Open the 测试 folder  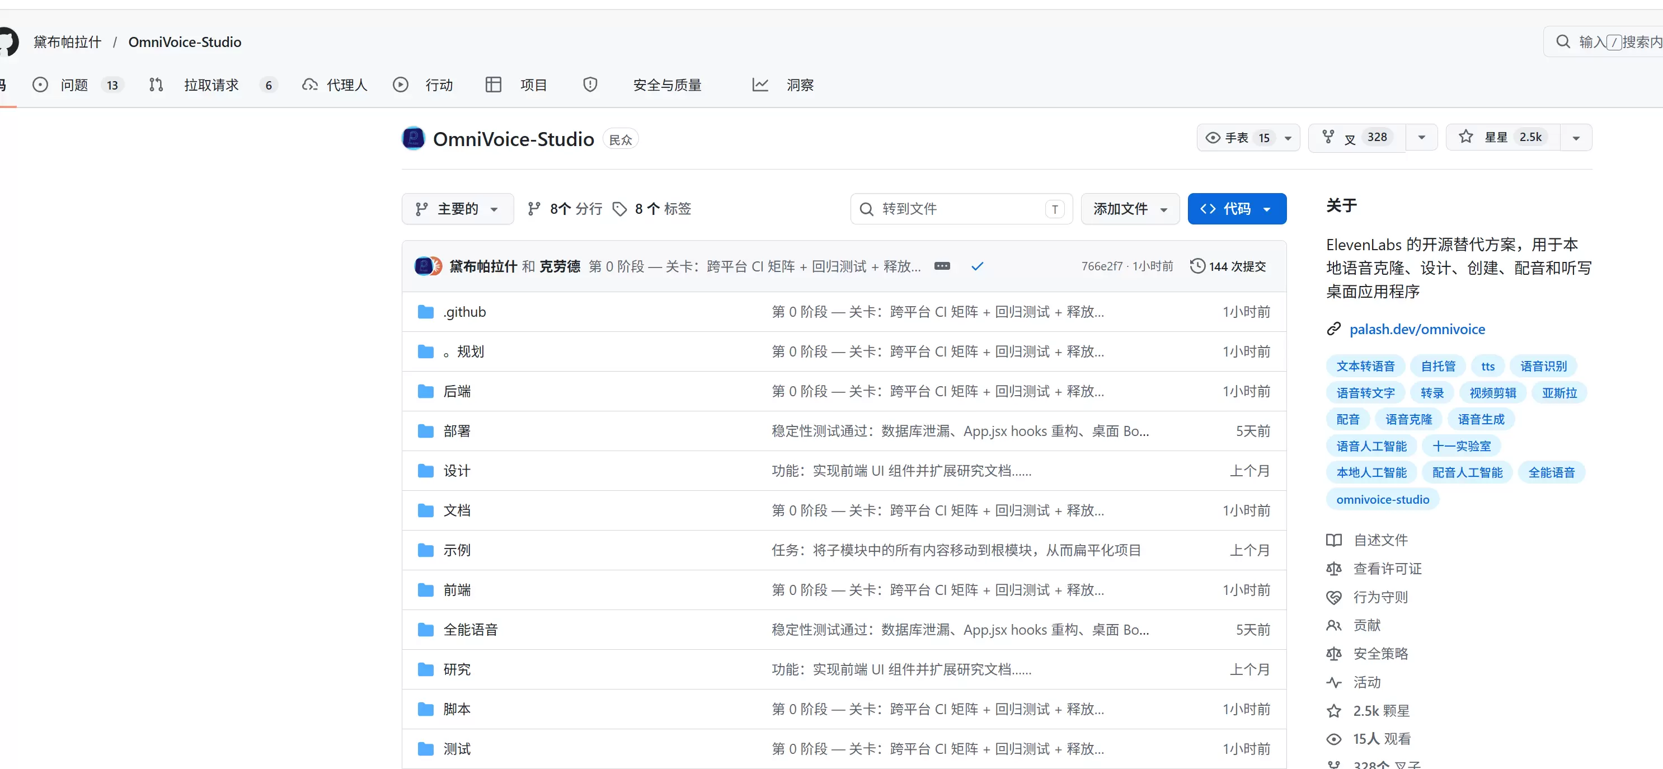457,749
